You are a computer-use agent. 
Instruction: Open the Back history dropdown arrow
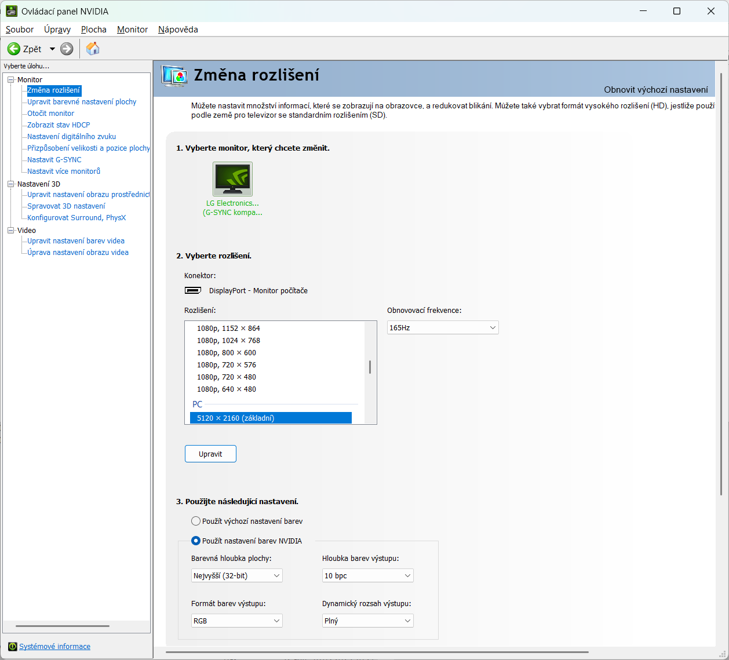[x=52, y=49]
